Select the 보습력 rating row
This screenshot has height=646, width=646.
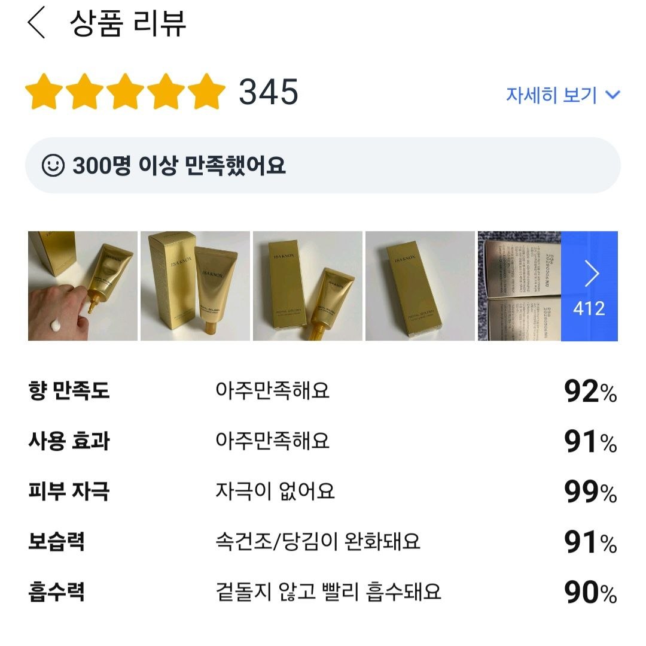click(x=322, y=541)
